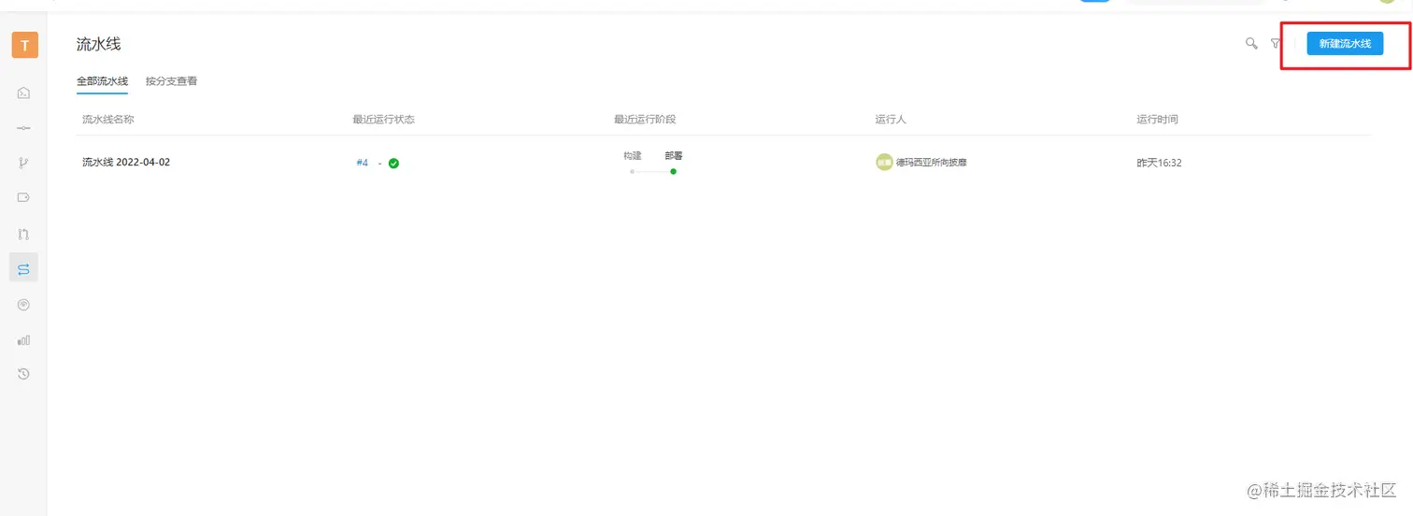Click the runner avatar beside 德玛西亚所向披靡
1413x516 pixels.
pyautogui.click(x=884, y=162)
